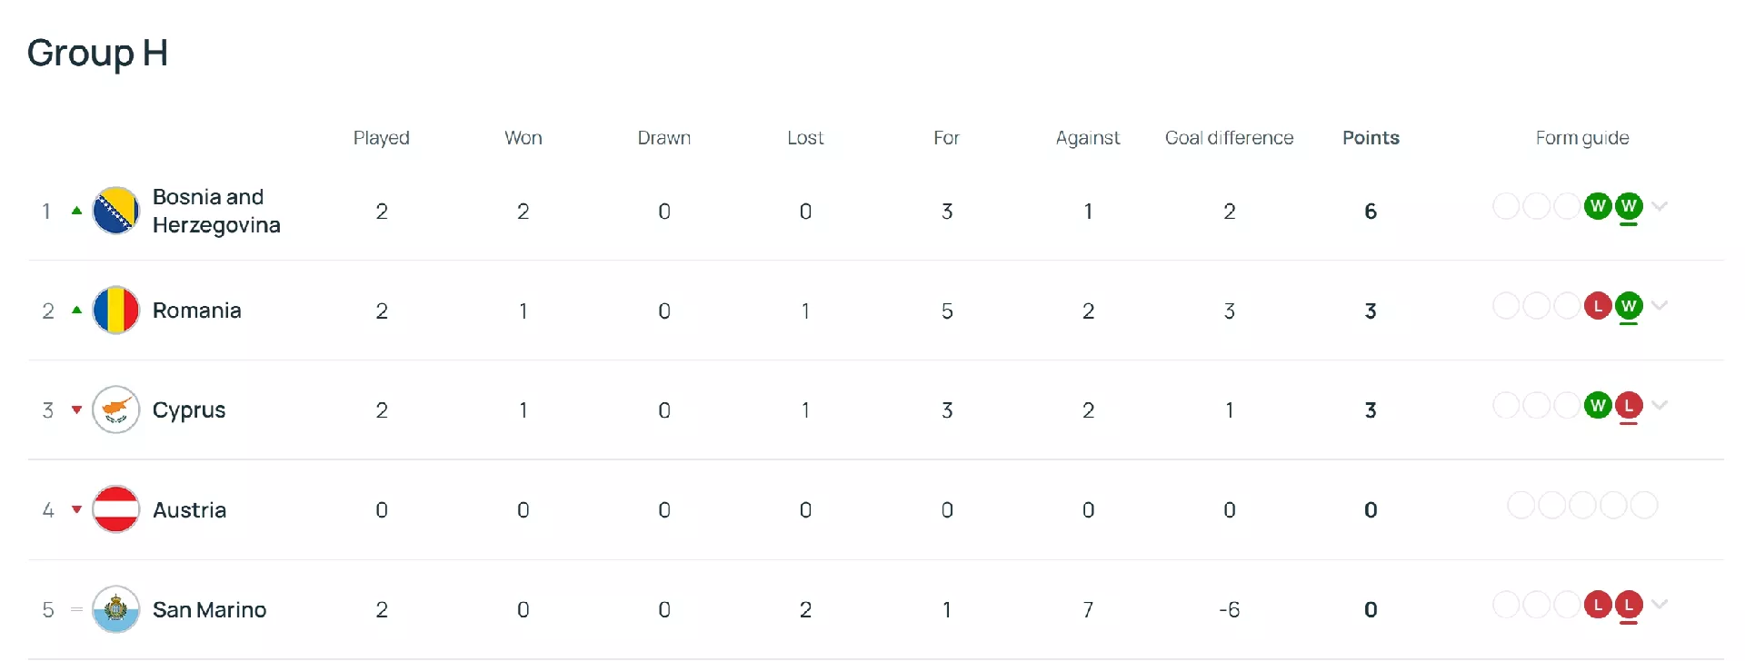Click Cyprus's latest loss form badge
The width and height of the screenshot is (1745, 661).
1629,405
